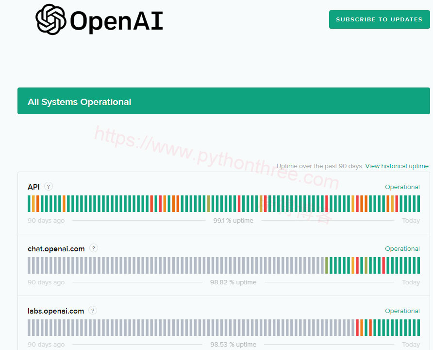The image size is (433, 350).
Task: Open View historical uptime link
Action: tap(398, 166)
